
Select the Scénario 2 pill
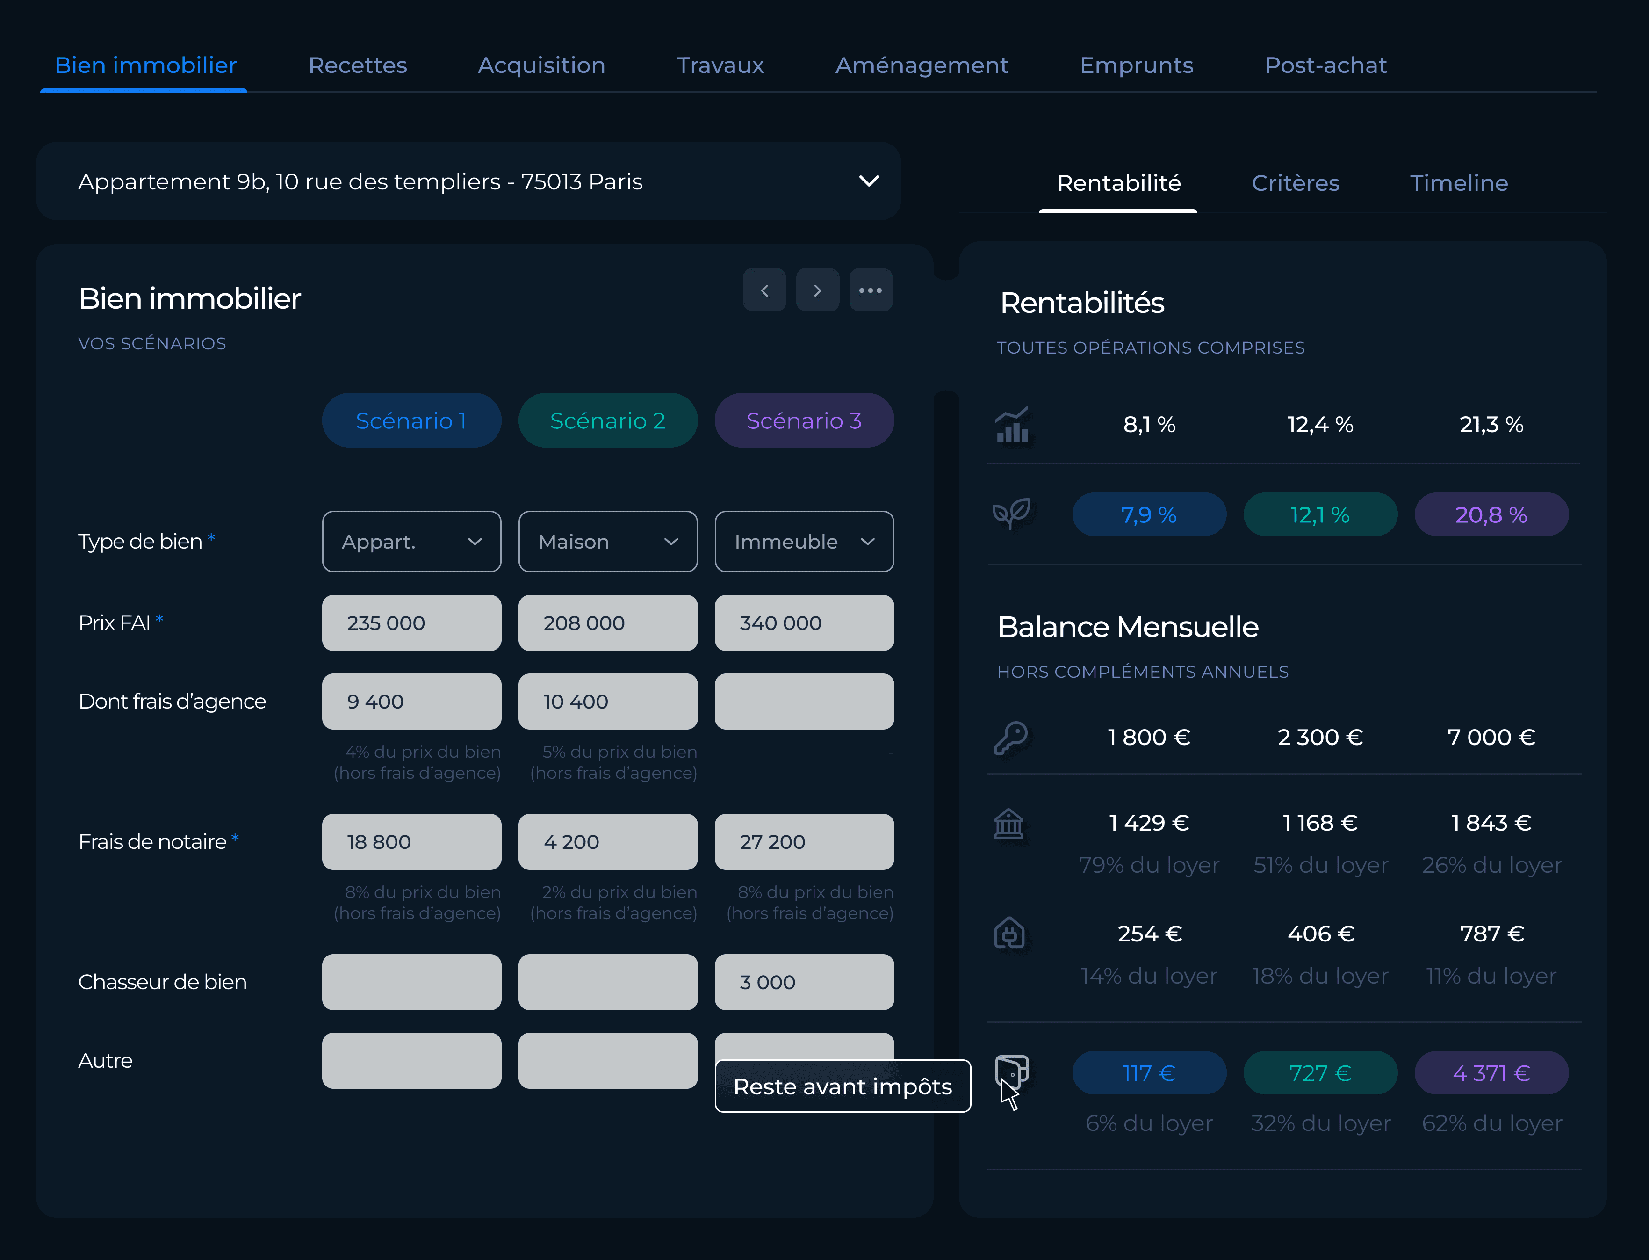[608, 421]
